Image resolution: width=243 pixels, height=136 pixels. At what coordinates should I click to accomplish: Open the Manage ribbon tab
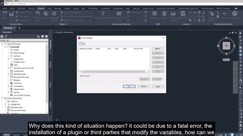(x=58, y=8)
